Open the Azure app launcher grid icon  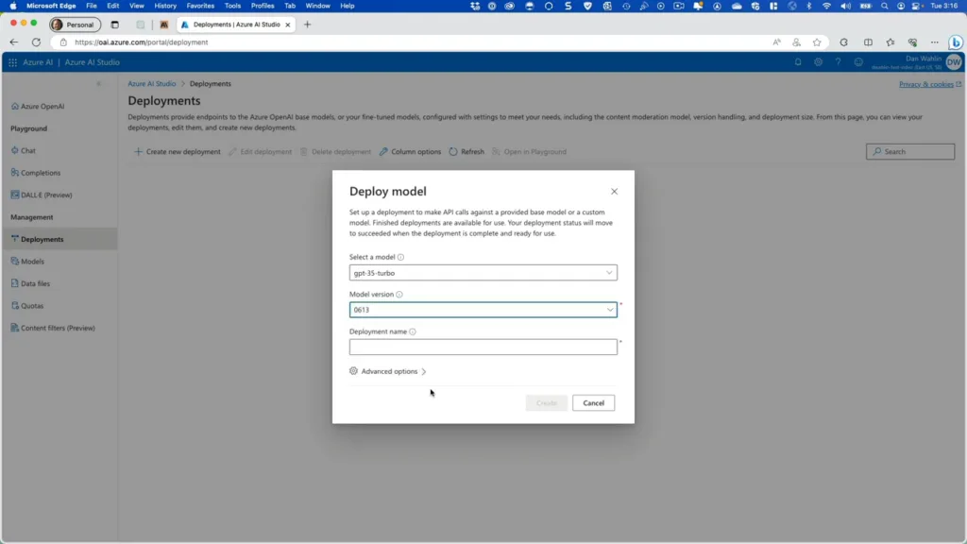point(12,62)
